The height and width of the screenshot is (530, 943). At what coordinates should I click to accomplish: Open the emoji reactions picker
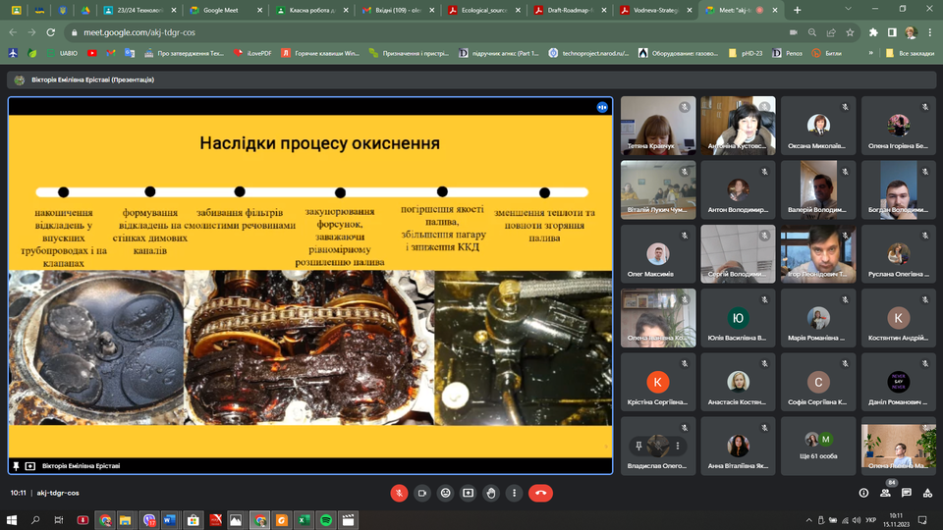point(445,493)
